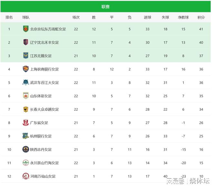
Task: Click the Henan team crest icon
Action: [25, 176]
